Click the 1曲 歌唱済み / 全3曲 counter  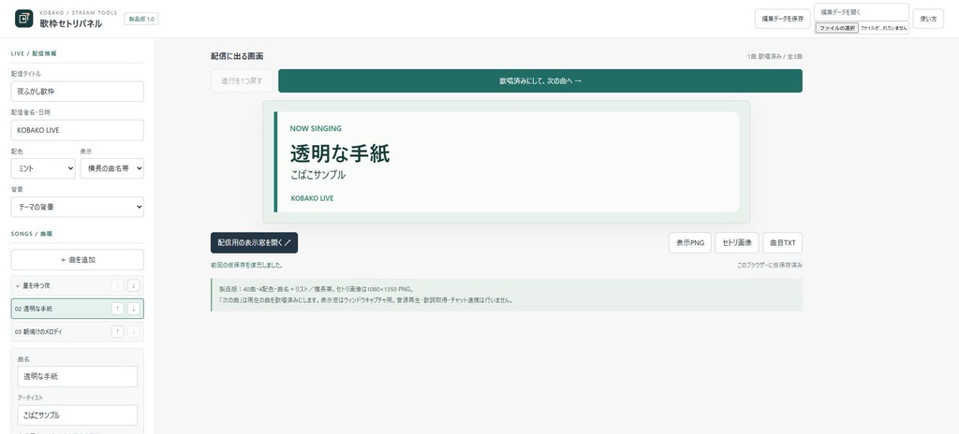coord(775,56)
